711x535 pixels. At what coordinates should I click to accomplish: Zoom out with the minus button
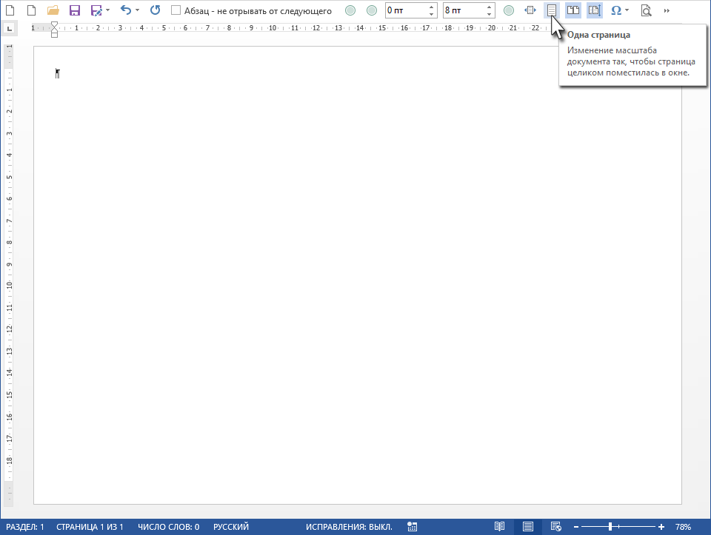click(x=576, y=527)
